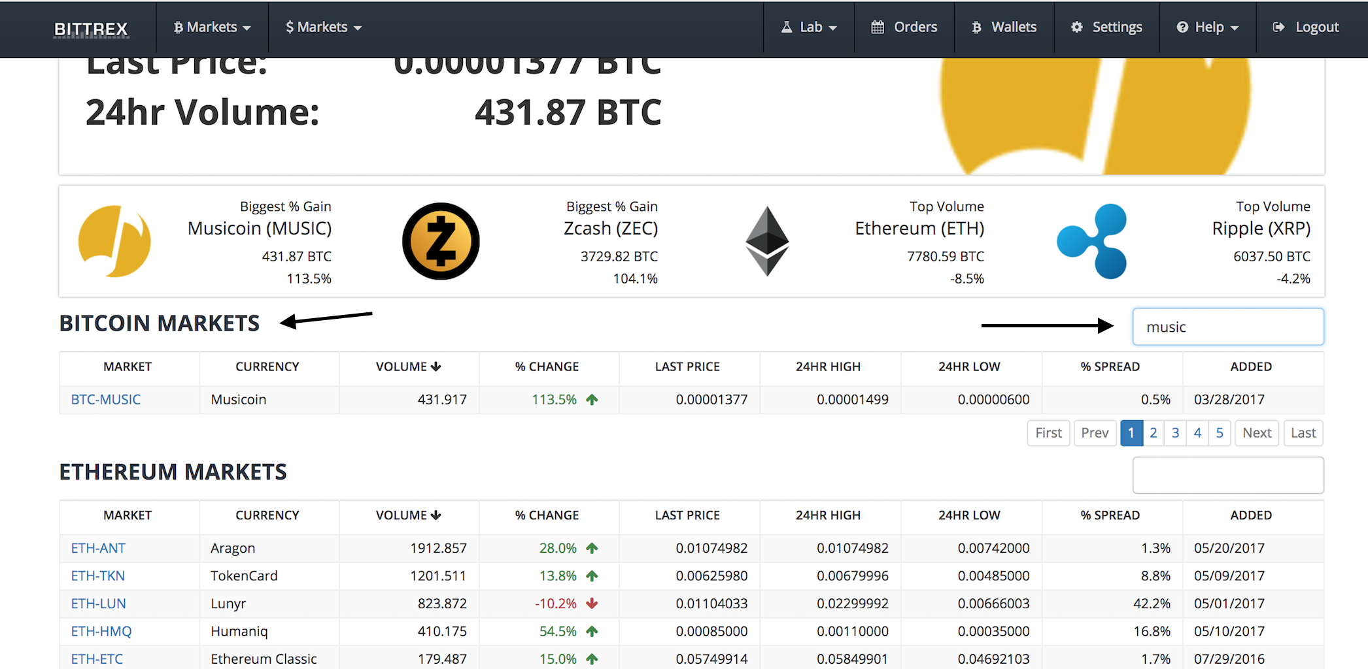Viewport: 1368px width, 669px height.
Task: Log out using the Logout link
Action: (x=1306, y=27)
